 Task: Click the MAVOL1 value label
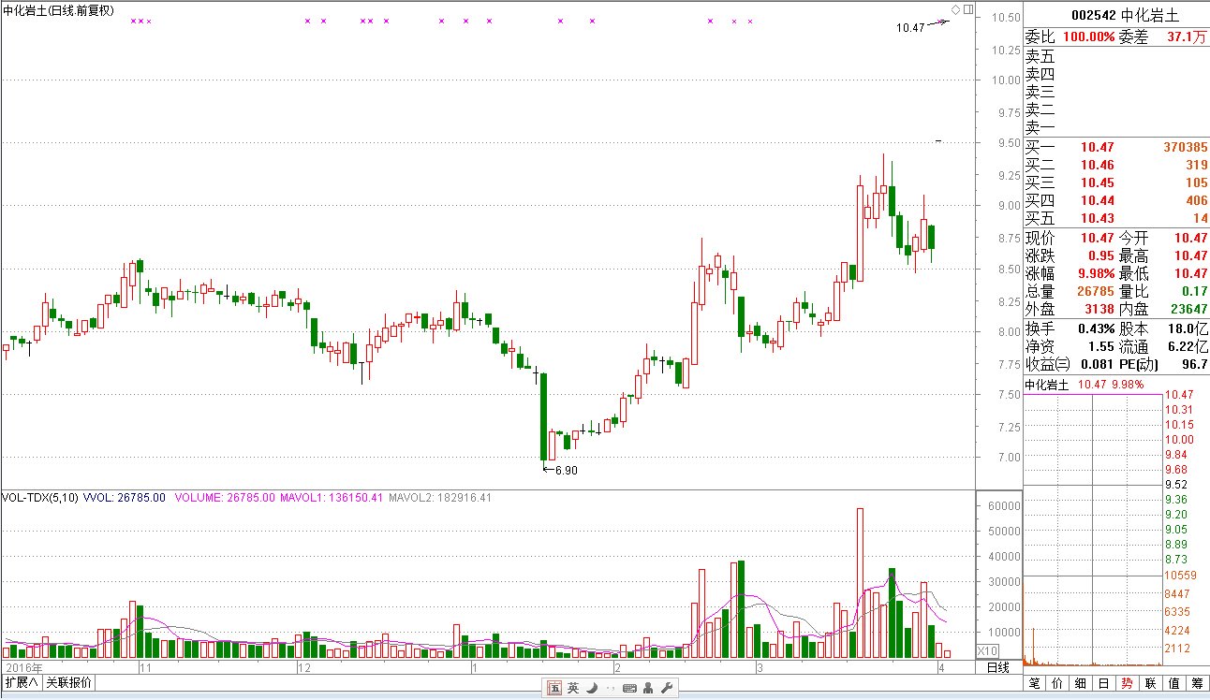click(331, 498)
